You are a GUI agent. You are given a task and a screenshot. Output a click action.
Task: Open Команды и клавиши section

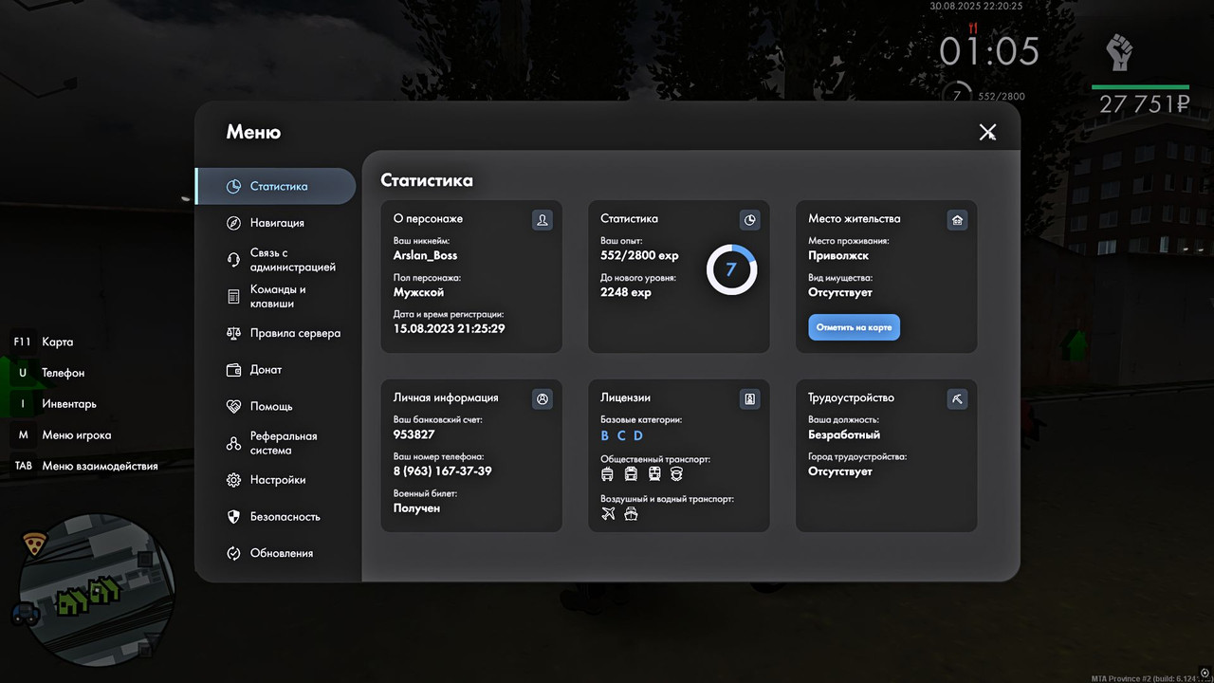[276, 297]
